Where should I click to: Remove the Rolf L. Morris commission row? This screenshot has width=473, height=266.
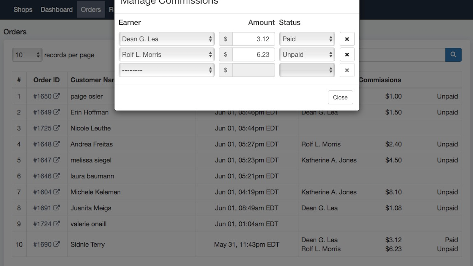(x=347, y=55)
